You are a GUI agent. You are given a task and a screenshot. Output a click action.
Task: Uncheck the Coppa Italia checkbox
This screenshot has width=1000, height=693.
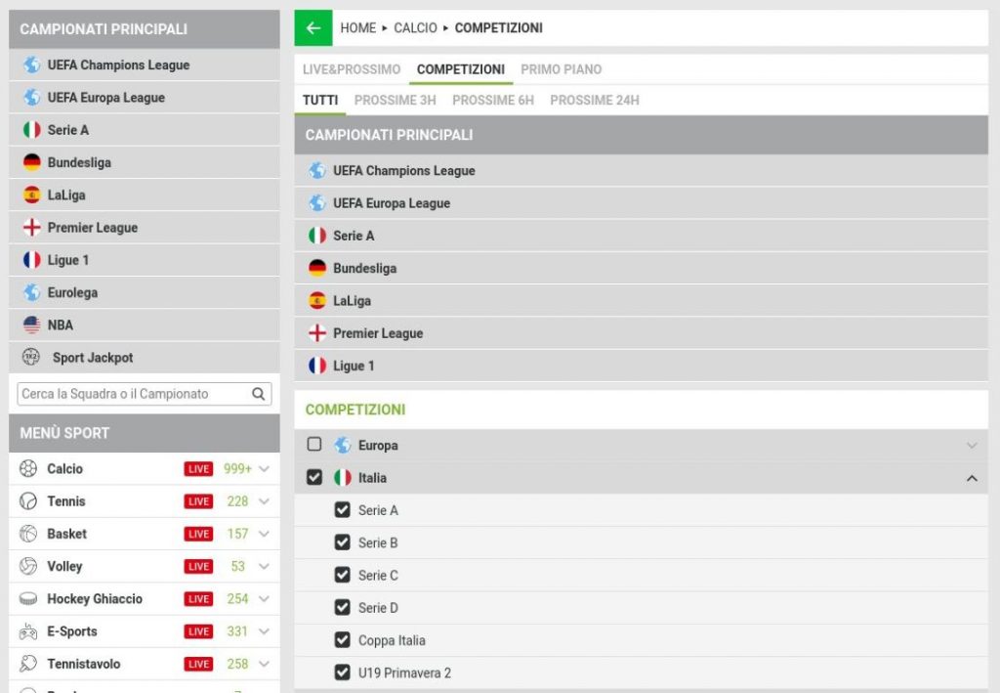click(343, 640)
